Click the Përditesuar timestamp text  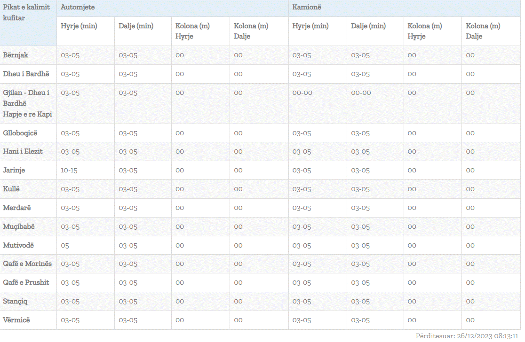pos(468,336)
